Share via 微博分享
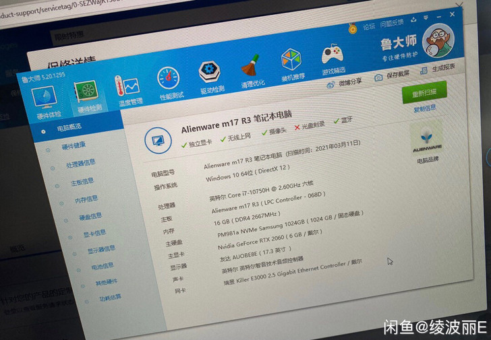 344,83
